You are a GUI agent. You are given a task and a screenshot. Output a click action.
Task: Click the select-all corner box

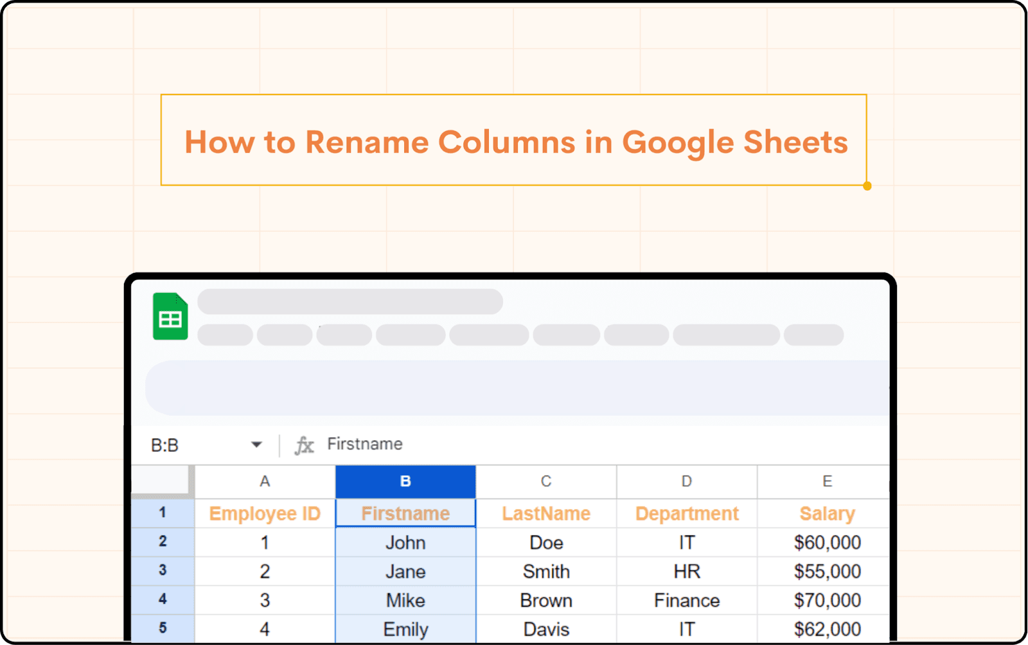pos(162,481)
